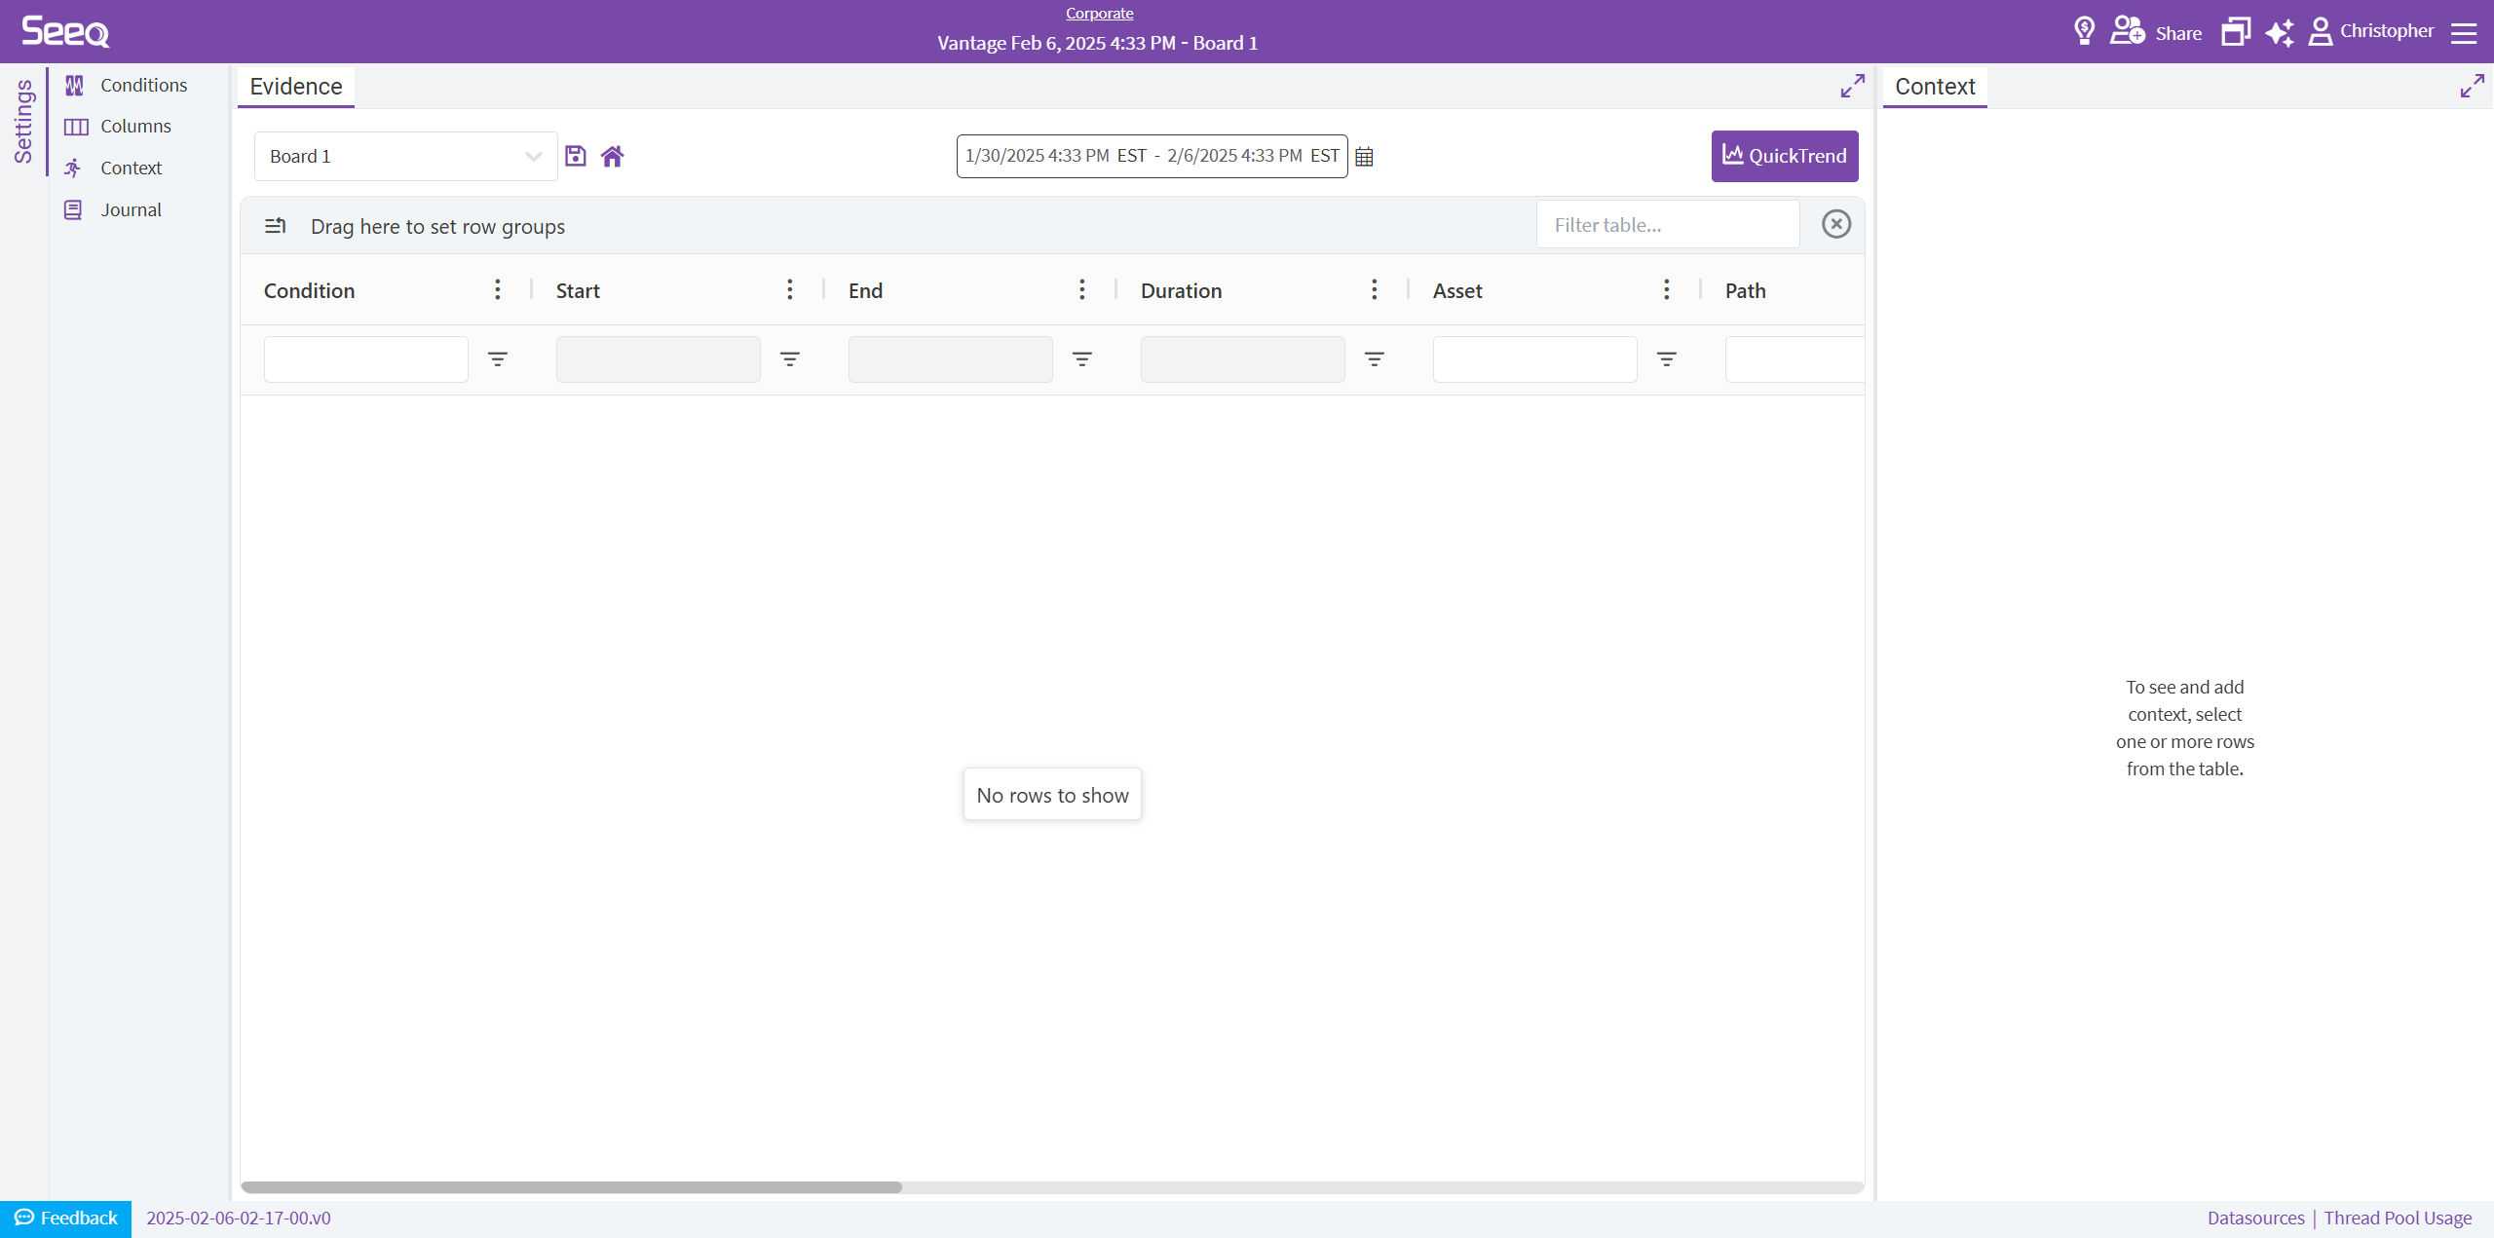Open Conditions in the Settings sidebar

point(143,85)
